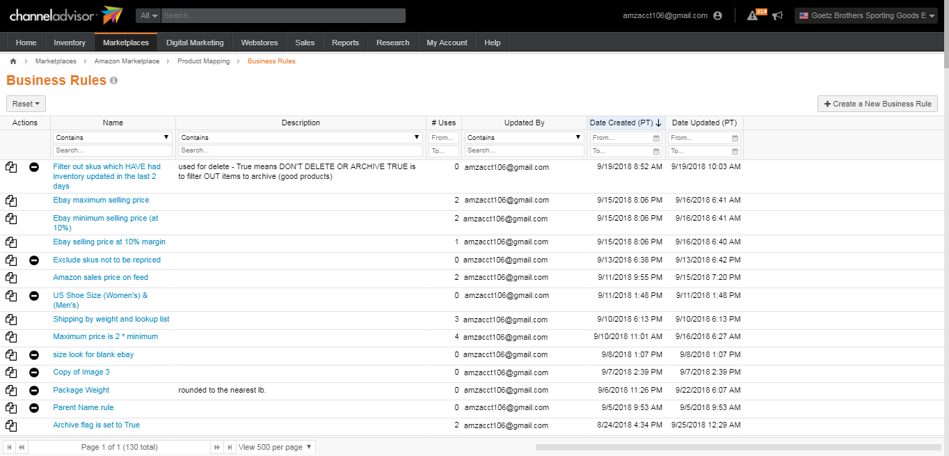Screen dimensions: 949x456
Task: Click the Business Rules info icon
Action: pos(114,81)
